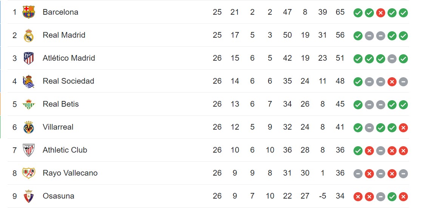Click the Barcelona club crest
The width and height of the screenshot is (423, 208).
point(29,12)
